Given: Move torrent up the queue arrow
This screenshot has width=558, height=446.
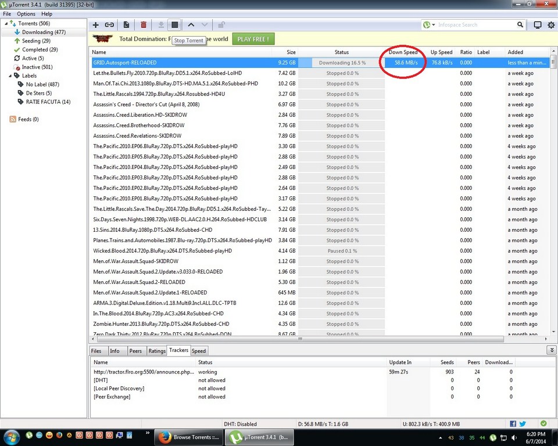Looking at the screenshot, I should pyautogui.click(x=191, y=25).
